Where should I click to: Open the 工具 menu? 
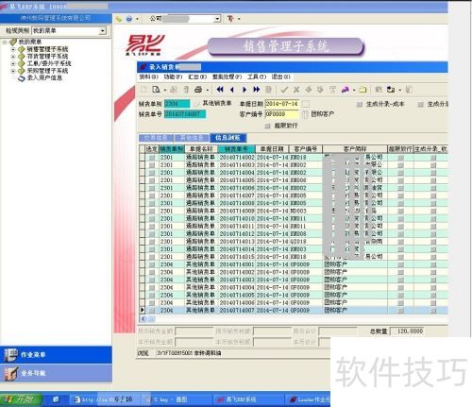(257, 76)
